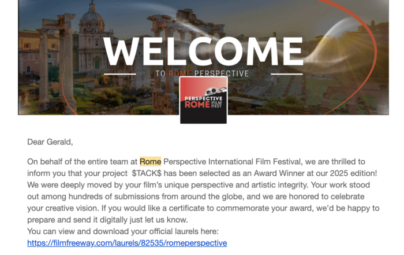This screenshot has height=255, width=404.
Task: Click the text "prepare and send it digitally just let us know."
Action: tap(107, 220)
